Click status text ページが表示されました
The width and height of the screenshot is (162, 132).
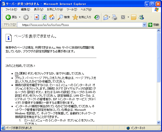coord(19,128)
